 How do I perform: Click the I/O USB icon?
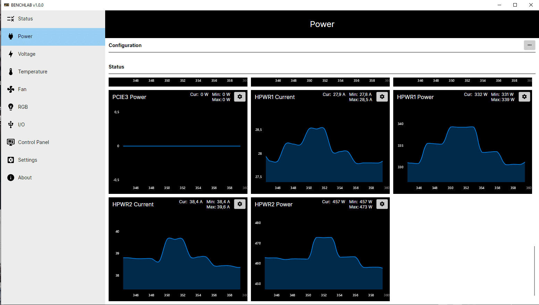coord(11,125)
